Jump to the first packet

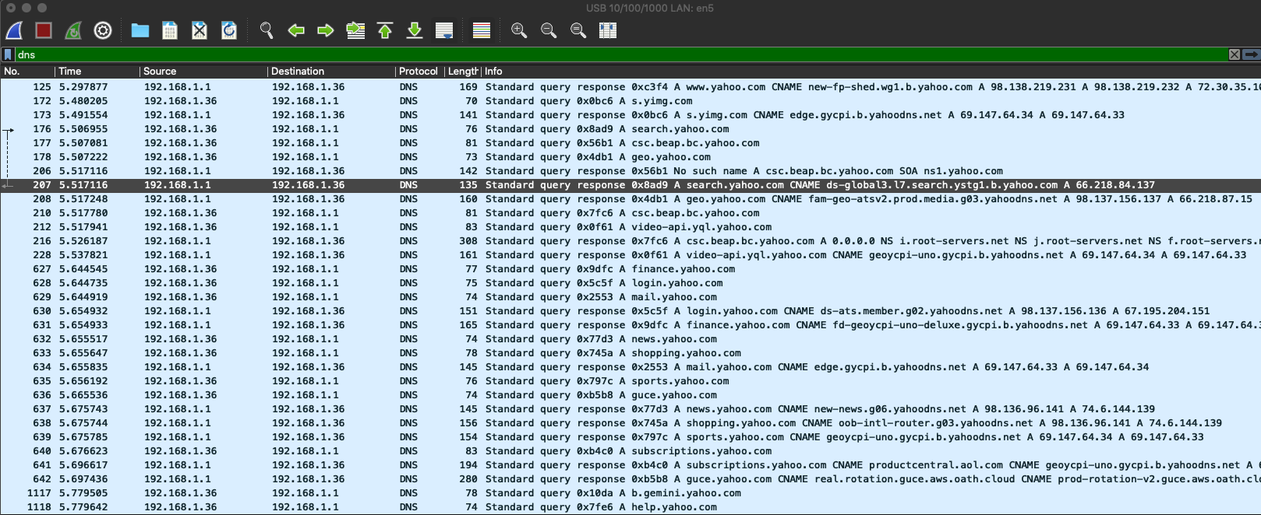pos(385,30)
